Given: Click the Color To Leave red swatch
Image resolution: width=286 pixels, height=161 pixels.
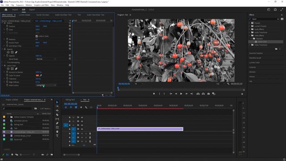Looking at the screenshot, I should pos(38,76).
